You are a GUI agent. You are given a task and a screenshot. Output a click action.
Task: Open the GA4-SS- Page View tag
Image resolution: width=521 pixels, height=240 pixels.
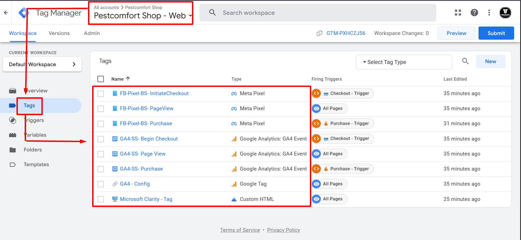tap(143, 154)
